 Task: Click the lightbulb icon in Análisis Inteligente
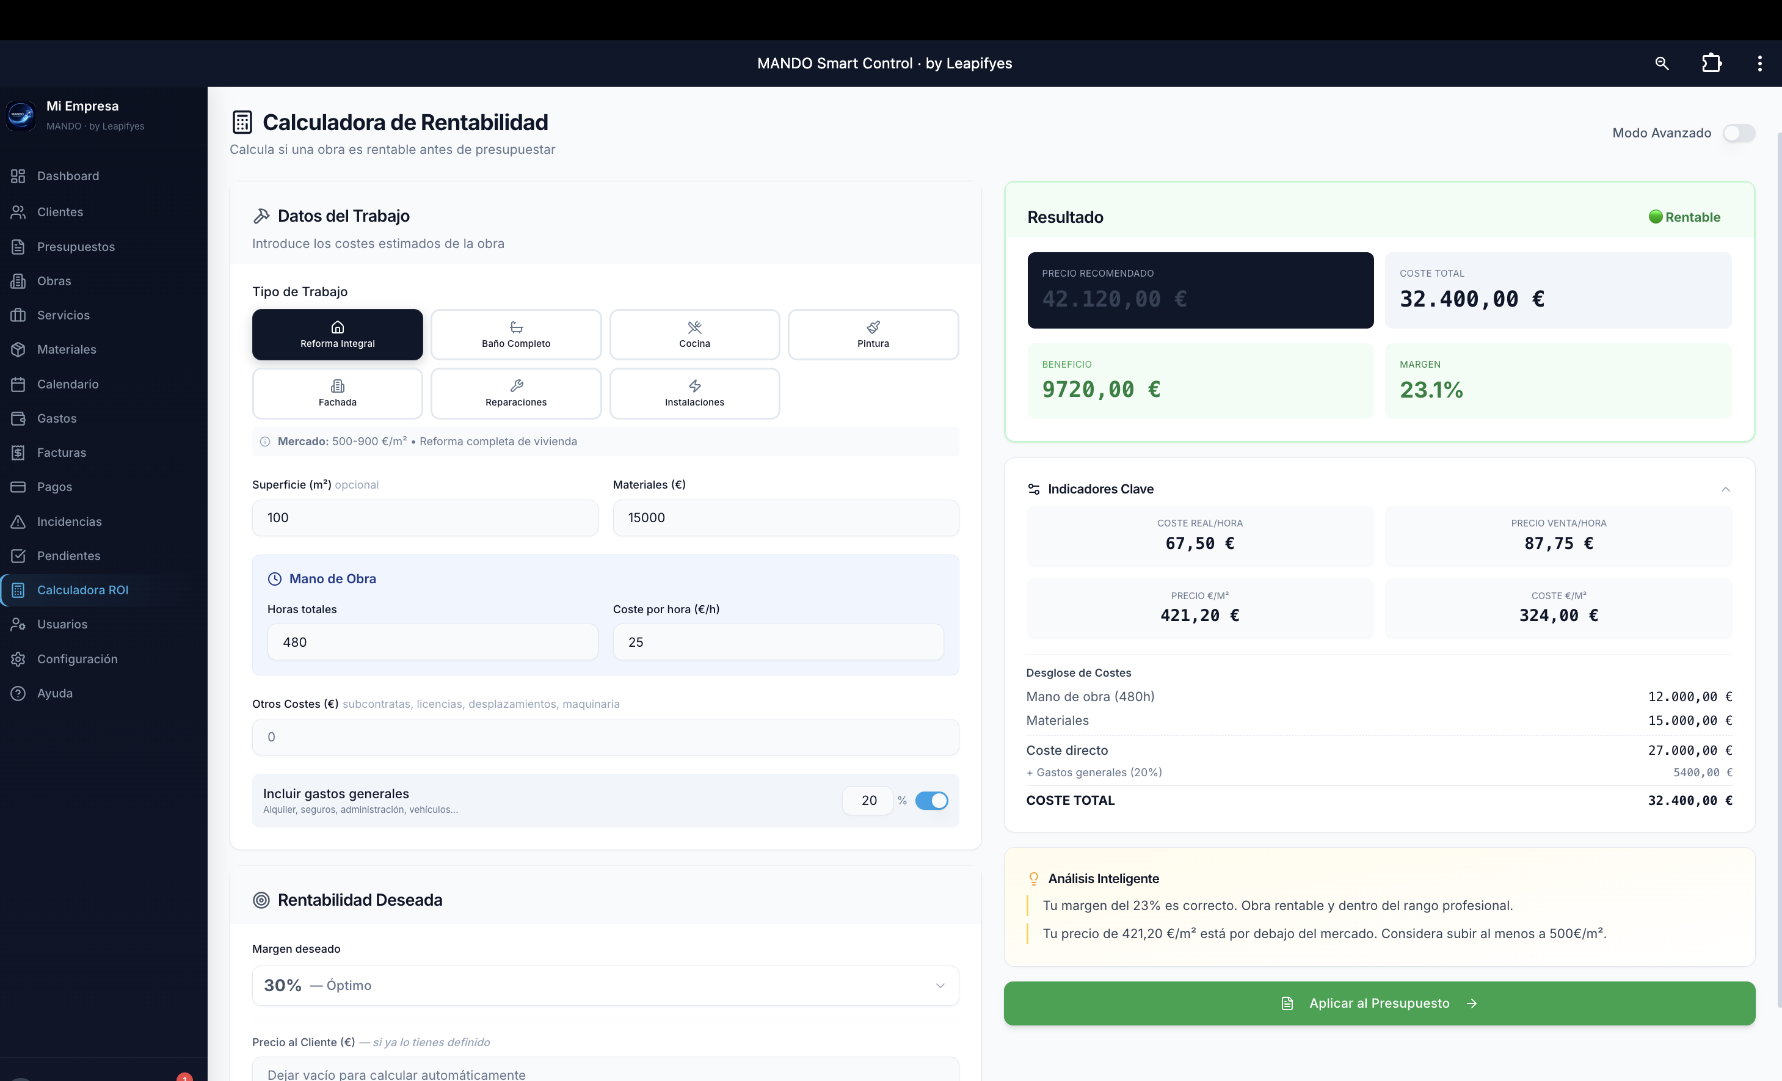[x=1033, y=879]
